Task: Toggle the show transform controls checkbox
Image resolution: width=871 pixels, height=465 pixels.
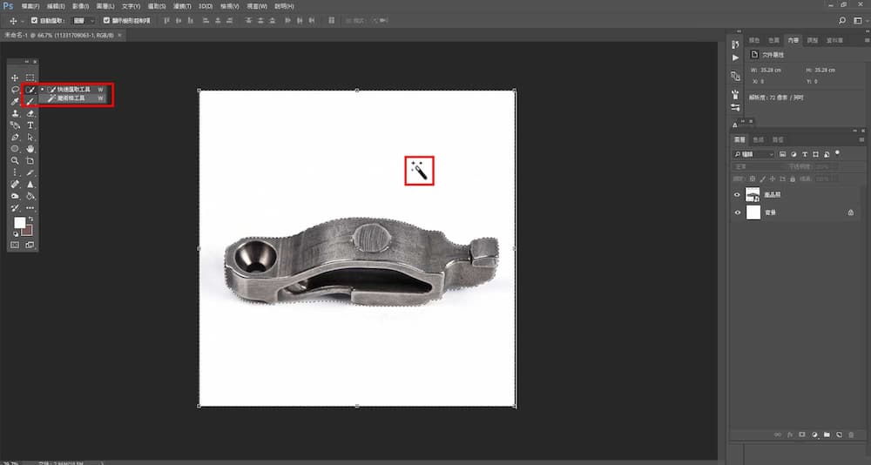Action: (106, 21)
